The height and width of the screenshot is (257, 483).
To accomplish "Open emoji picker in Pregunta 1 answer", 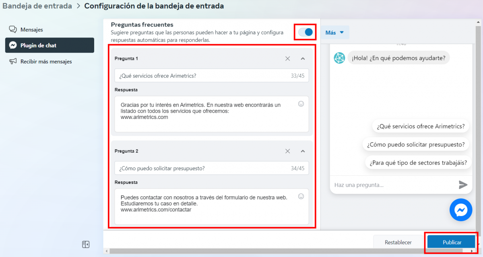I will 301,104.
